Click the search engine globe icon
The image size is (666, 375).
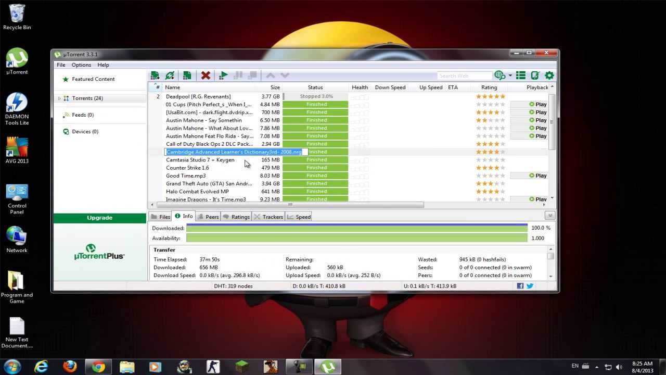tap(499, 76)
